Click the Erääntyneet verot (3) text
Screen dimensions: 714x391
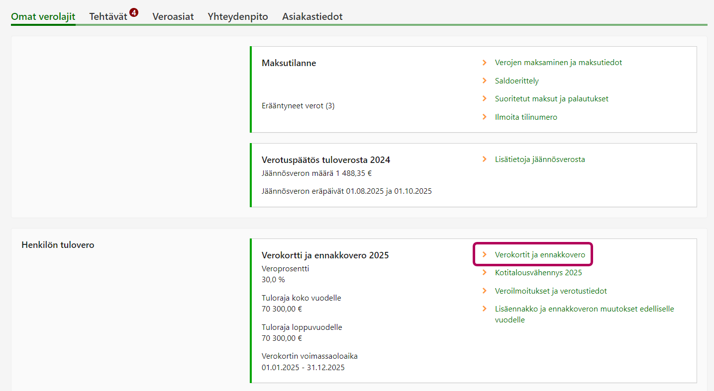(x=298, y=106)
